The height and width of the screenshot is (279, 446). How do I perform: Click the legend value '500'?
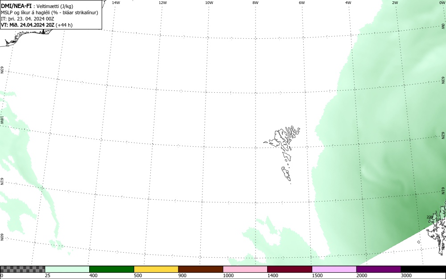click(138, 275)
